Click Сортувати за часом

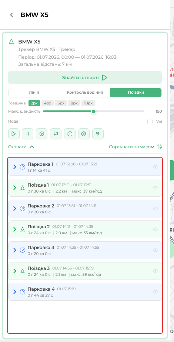coord(132,147)
